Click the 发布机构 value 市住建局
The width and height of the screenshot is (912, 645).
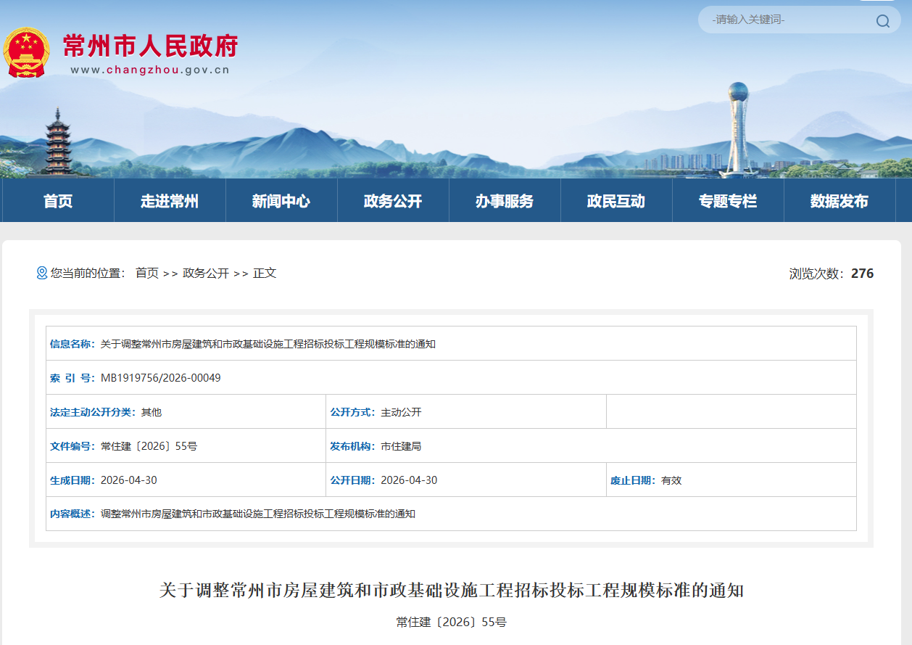(401, 446)
